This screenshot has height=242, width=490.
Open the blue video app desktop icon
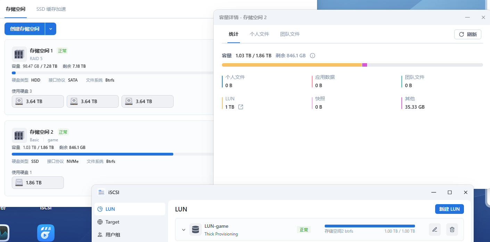pyautogui.click(x=46, y=233)
